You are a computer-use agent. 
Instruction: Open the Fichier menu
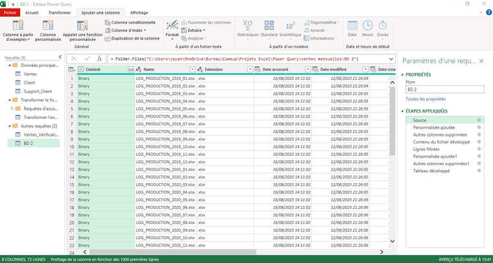[11, 12]
